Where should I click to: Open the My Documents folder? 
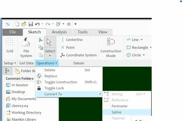click(x=21, y=99)
